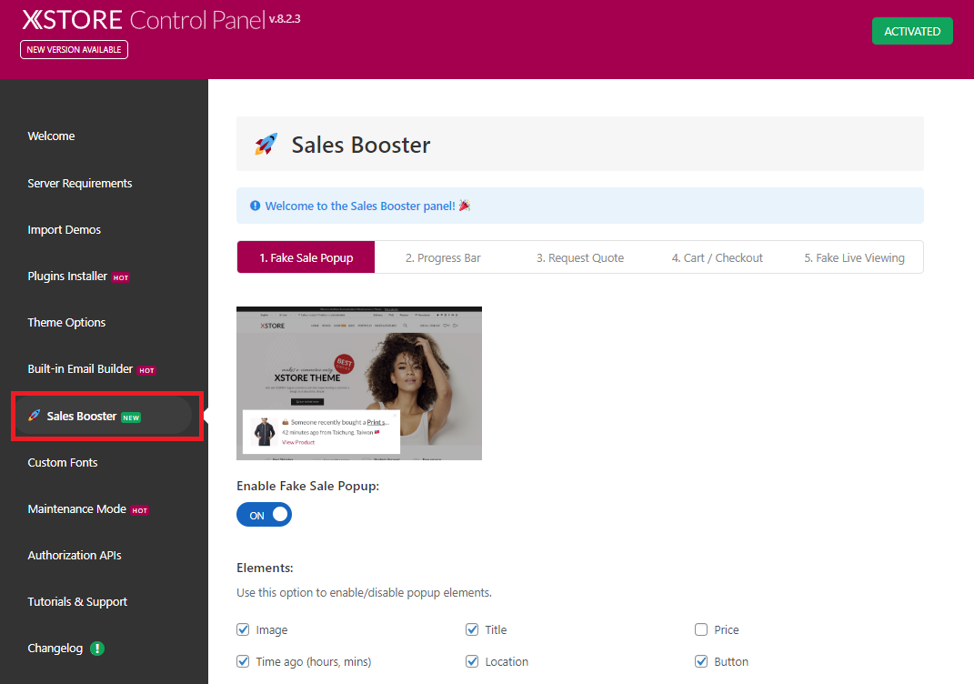This screenshot has height=684, width=974.
Task: Click the Sales Booster rocket heading icon
Action: (x=266, y=144)
